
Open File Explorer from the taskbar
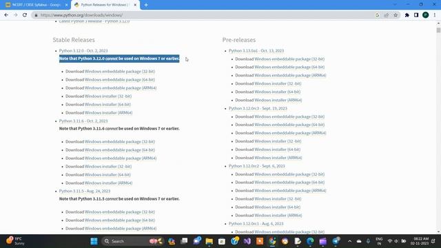pos(209,241)
